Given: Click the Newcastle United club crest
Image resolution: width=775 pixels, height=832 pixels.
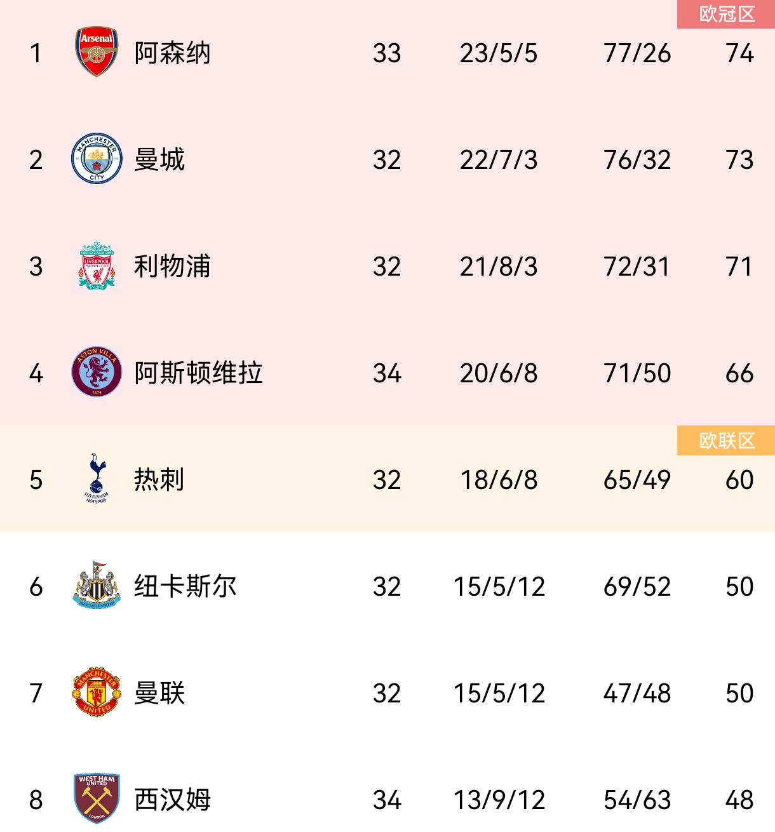Looking at the screenshot, I should (x=97, y=586).
